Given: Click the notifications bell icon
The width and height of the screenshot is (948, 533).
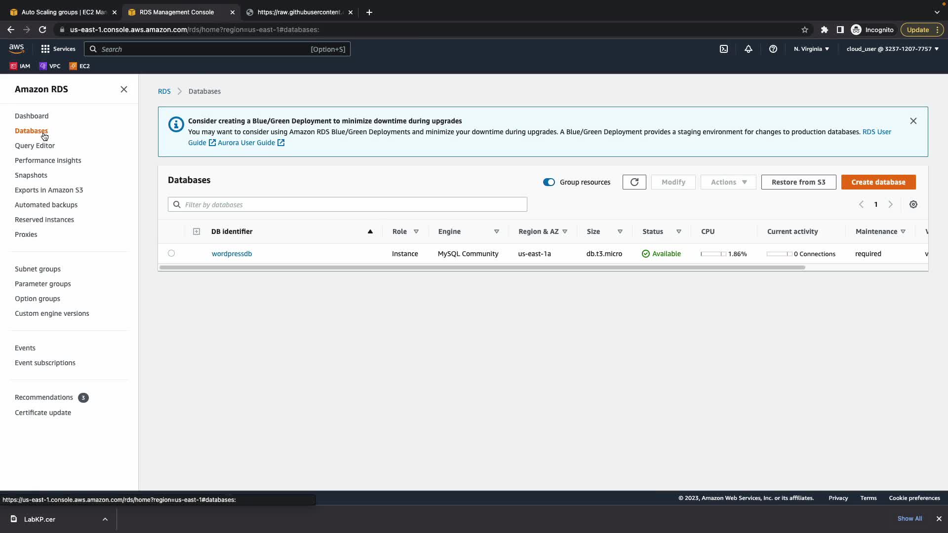Looking at the screenshot, I should pyautogui.click(x=749, y=49).
